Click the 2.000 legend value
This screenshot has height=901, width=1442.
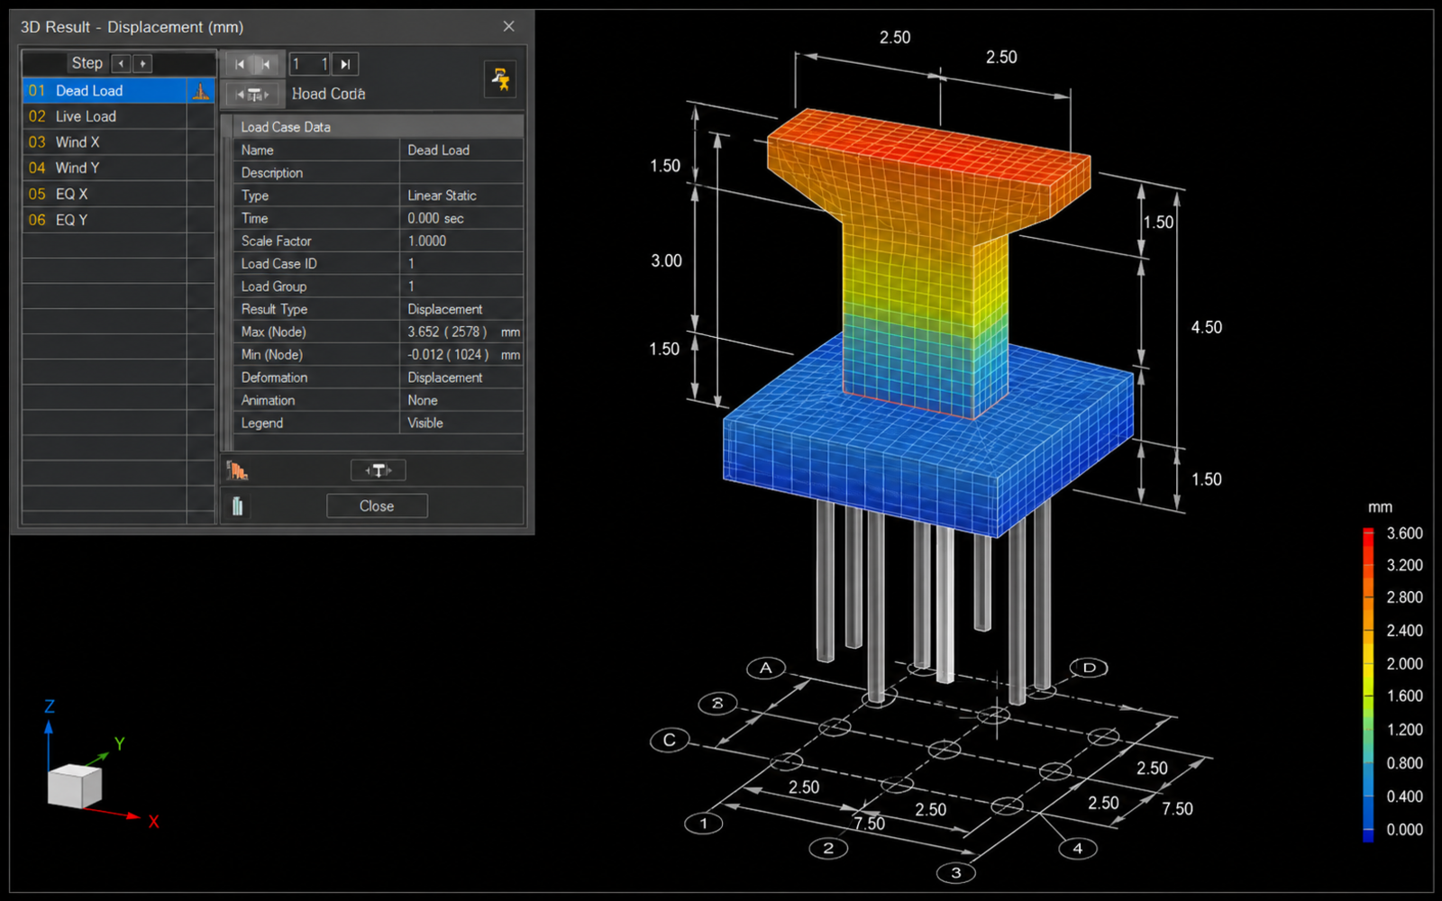coord(1404,664)
